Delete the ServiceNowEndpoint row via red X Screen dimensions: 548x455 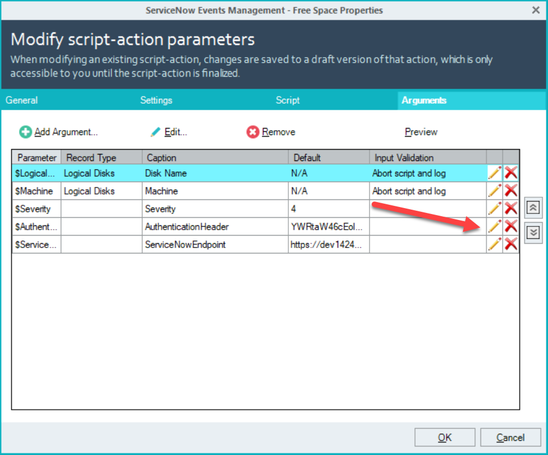[511, 244]
